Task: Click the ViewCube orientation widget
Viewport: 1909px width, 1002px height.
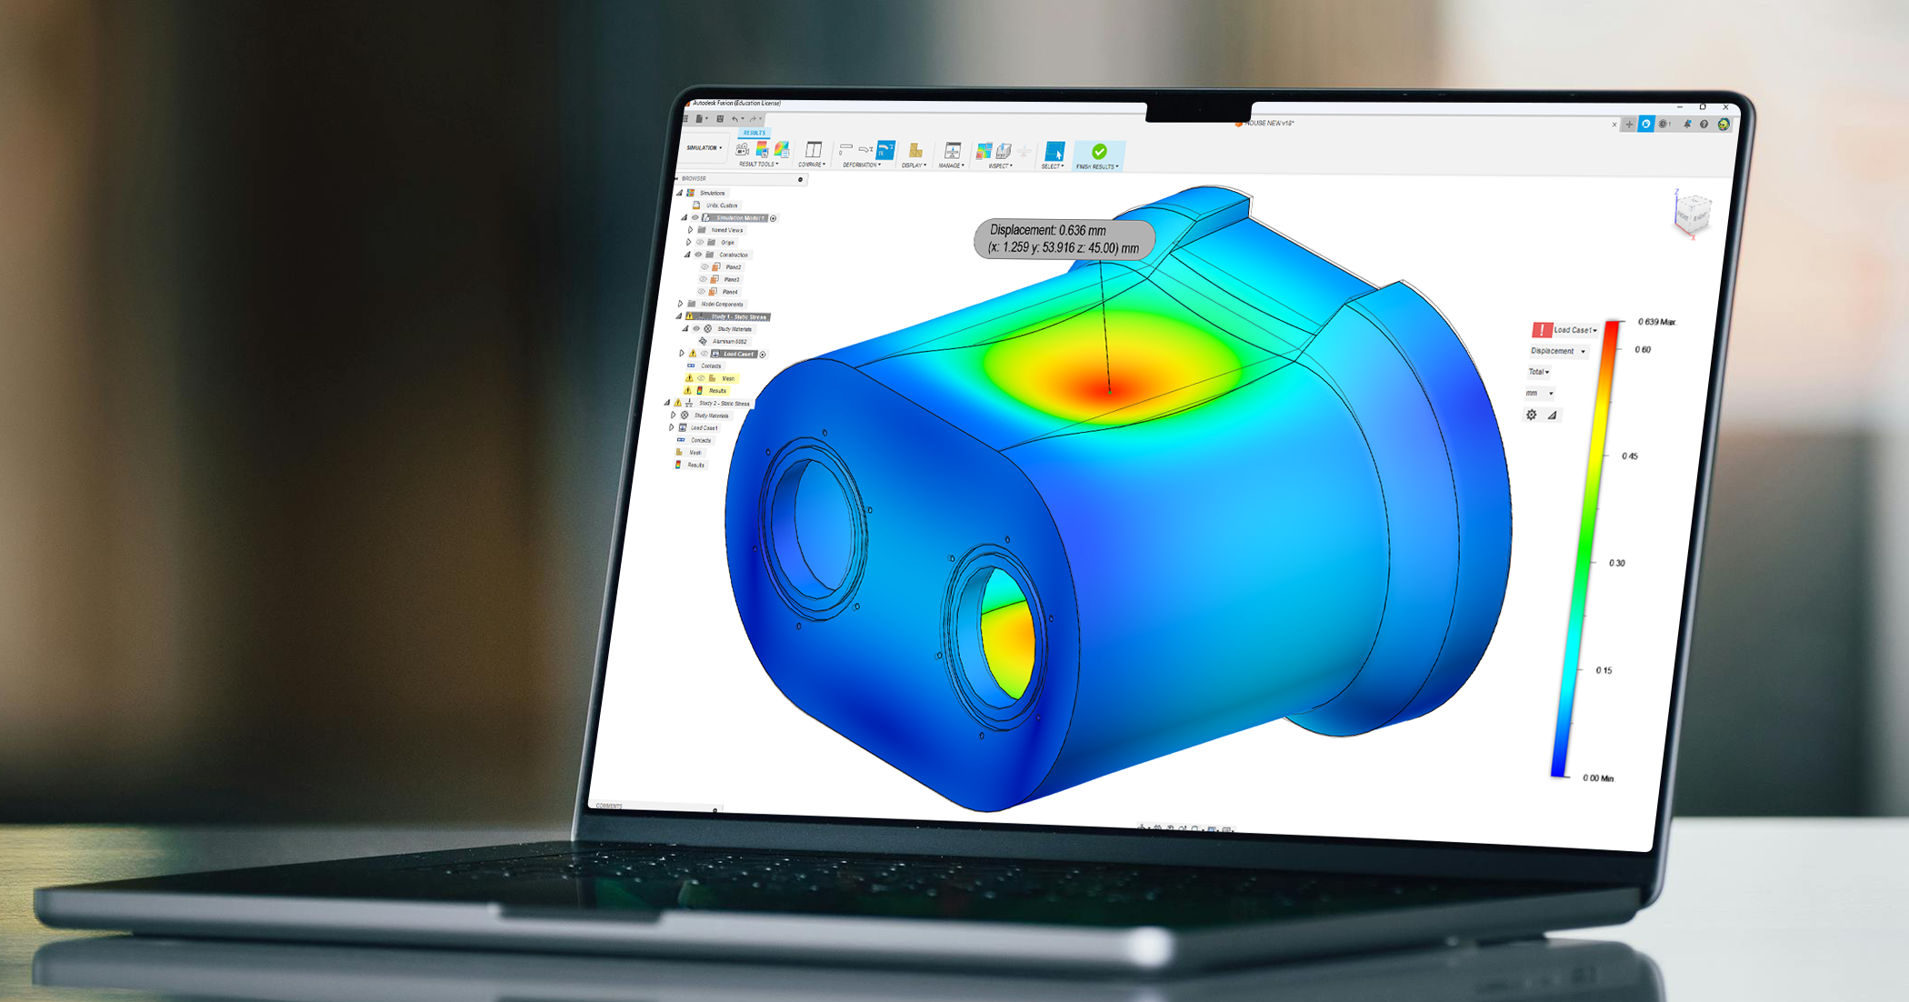Action: 1691,215
